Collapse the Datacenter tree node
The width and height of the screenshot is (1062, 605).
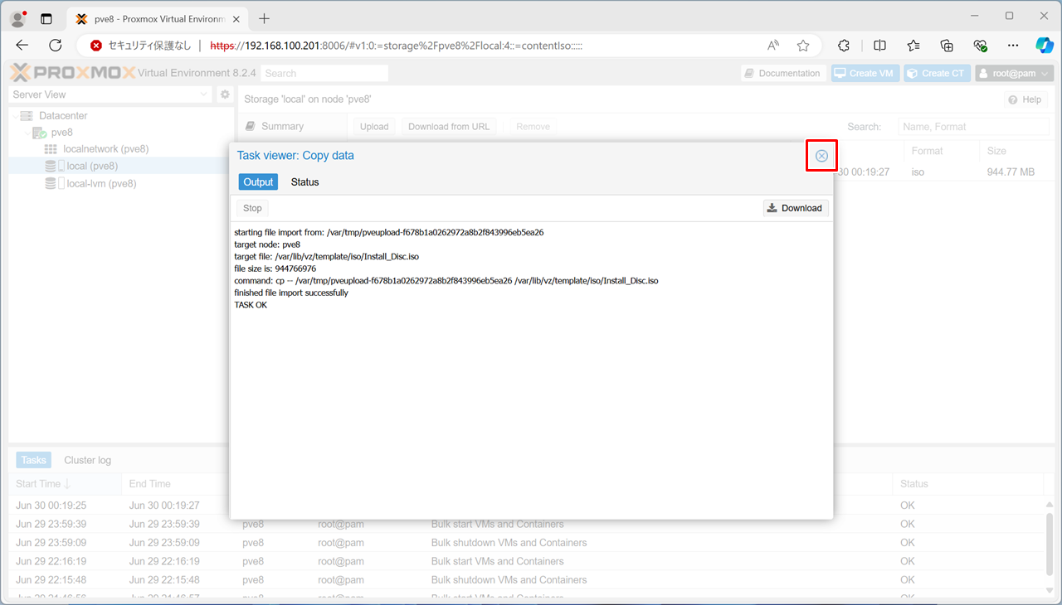coord(16,116)
